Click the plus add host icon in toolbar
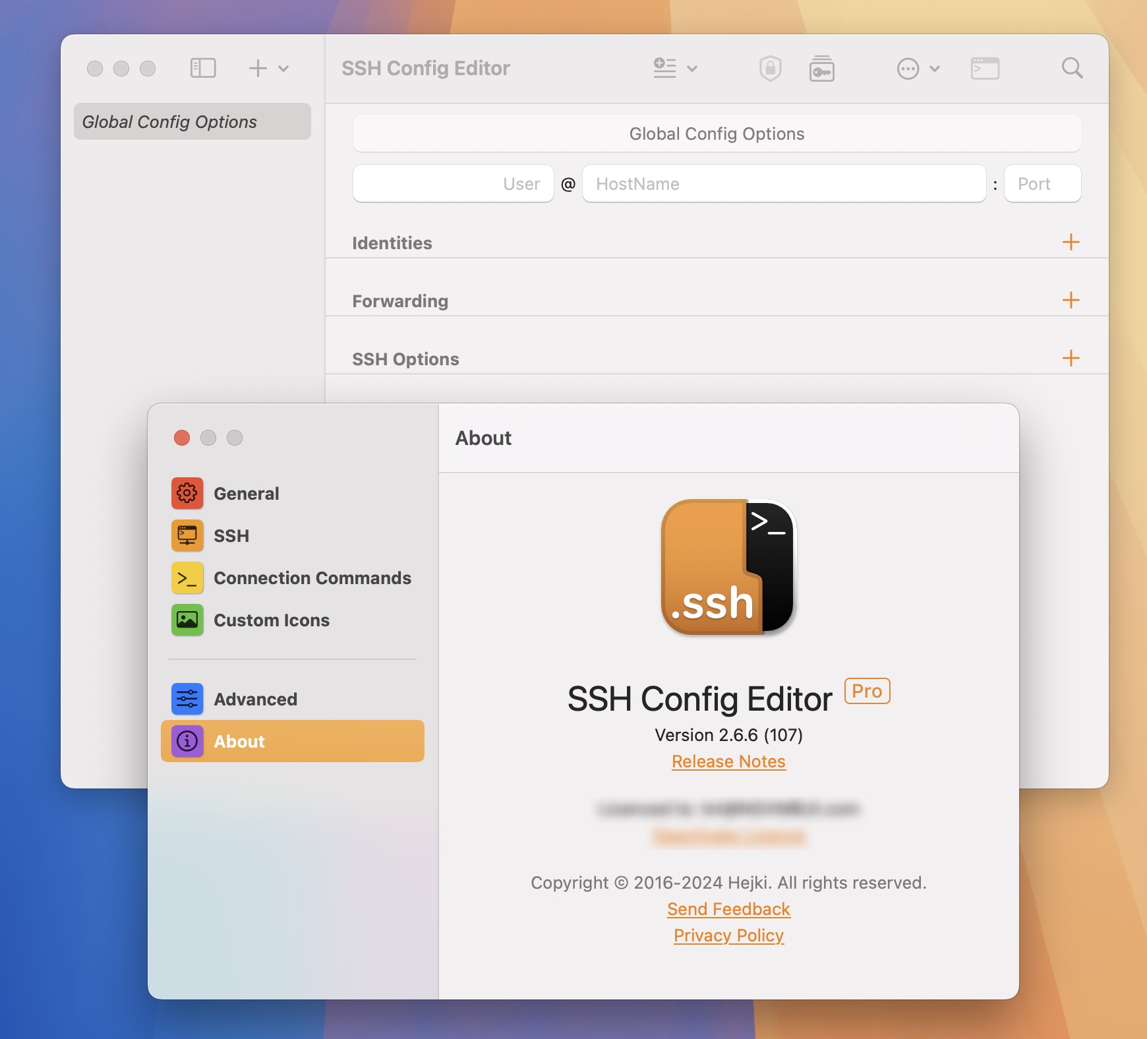Image resolution: width=1147 pixels, height=1039 pixels. (x=258, y=68)
